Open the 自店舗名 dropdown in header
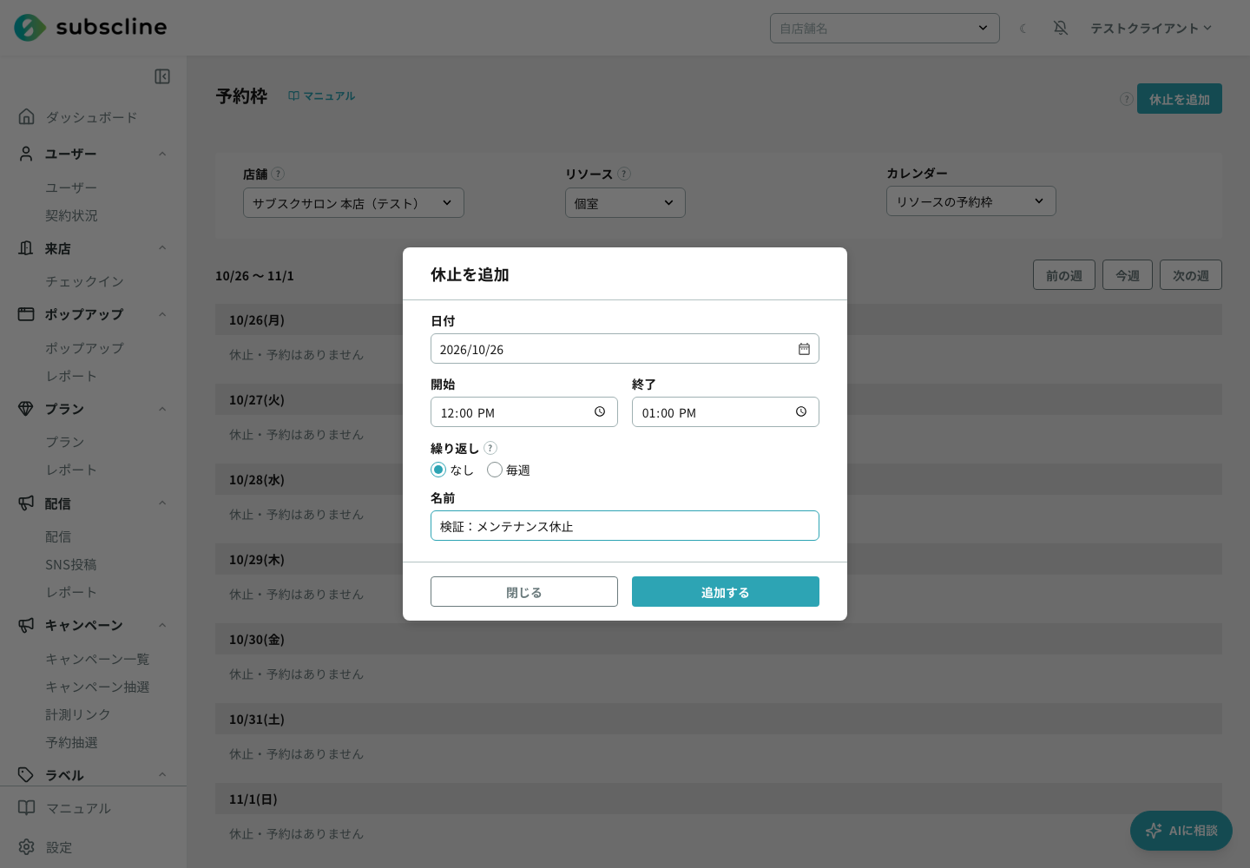 pos(885,28)
